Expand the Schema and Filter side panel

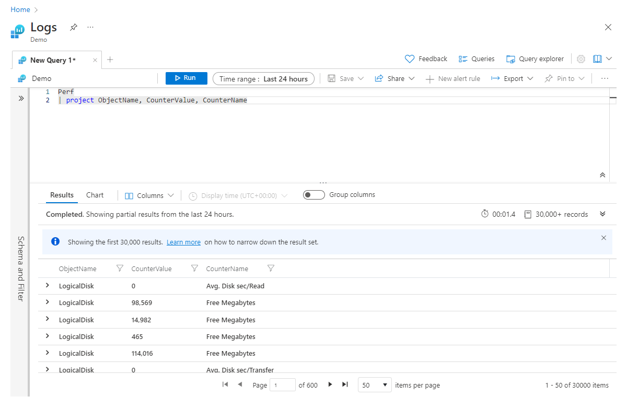pyautogui.click(x=21, y=98)
